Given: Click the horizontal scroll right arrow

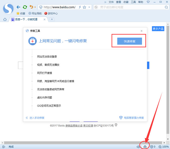Looking at the screenshot, I should (164, 143).
